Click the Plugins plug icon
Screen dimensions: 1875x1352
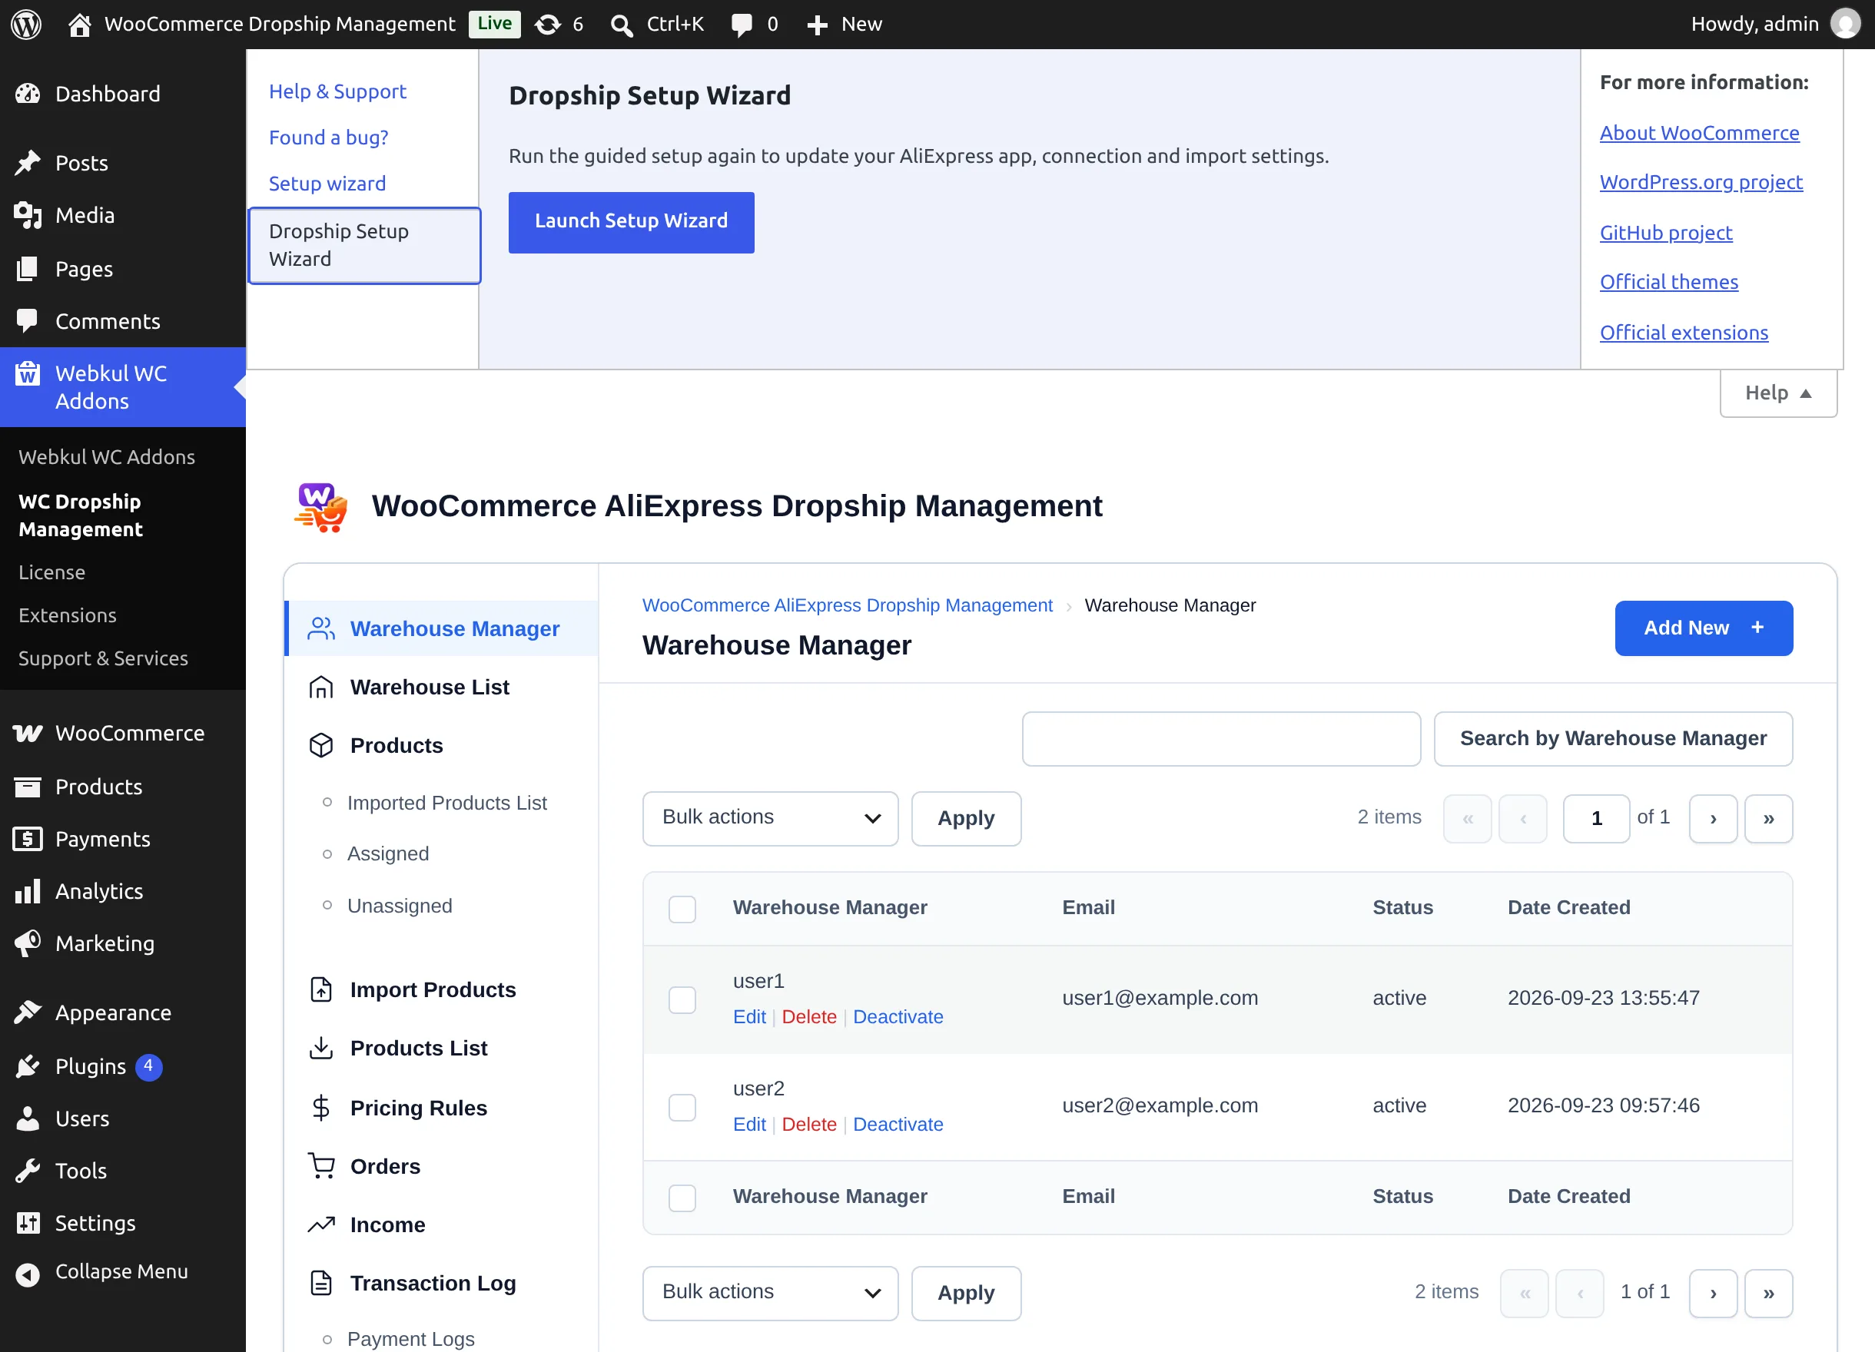(x=28, y=1066)
